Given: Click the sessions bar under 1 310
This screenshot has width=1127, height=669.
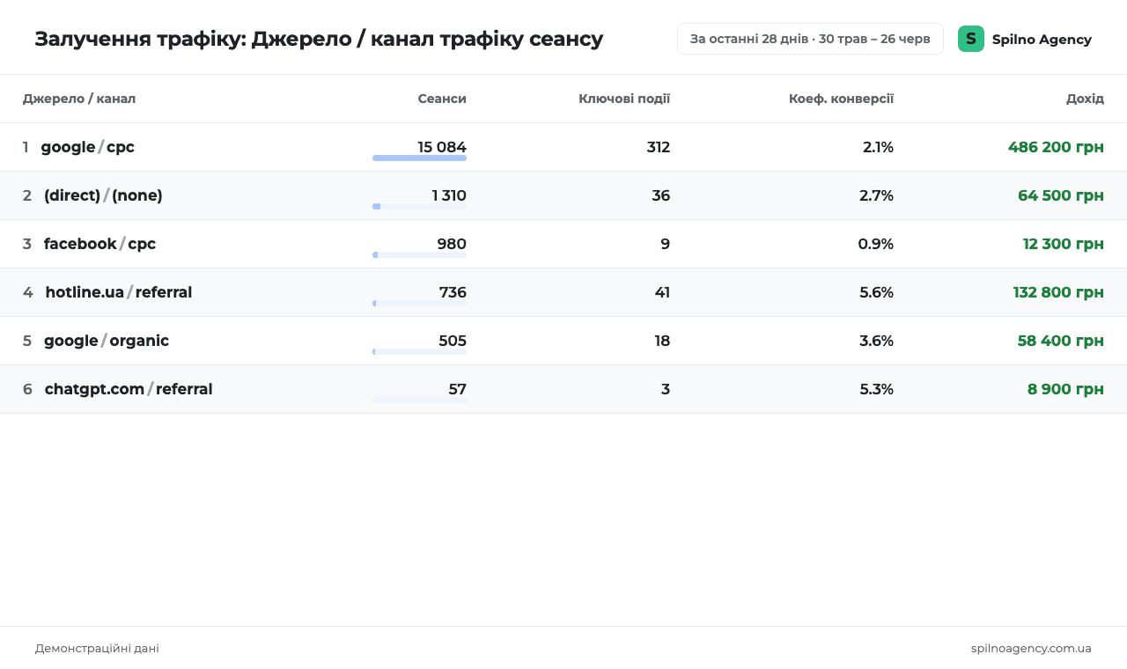Looking at the screenshot, I should [x=419, y=207].
